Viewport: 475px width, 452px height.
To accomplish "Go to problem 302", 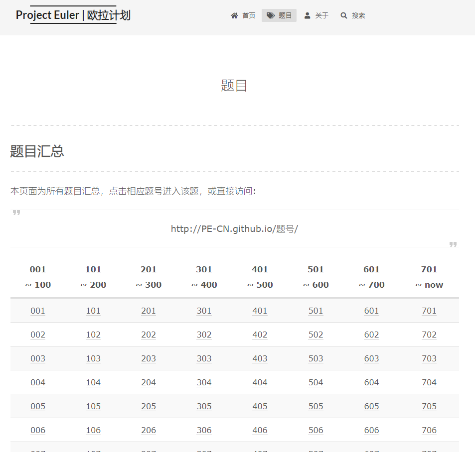I will [204, 335].
